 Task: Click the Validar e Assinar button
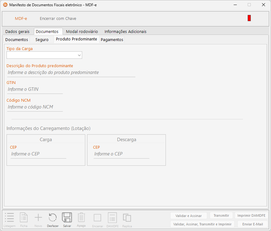pos(189,216)
